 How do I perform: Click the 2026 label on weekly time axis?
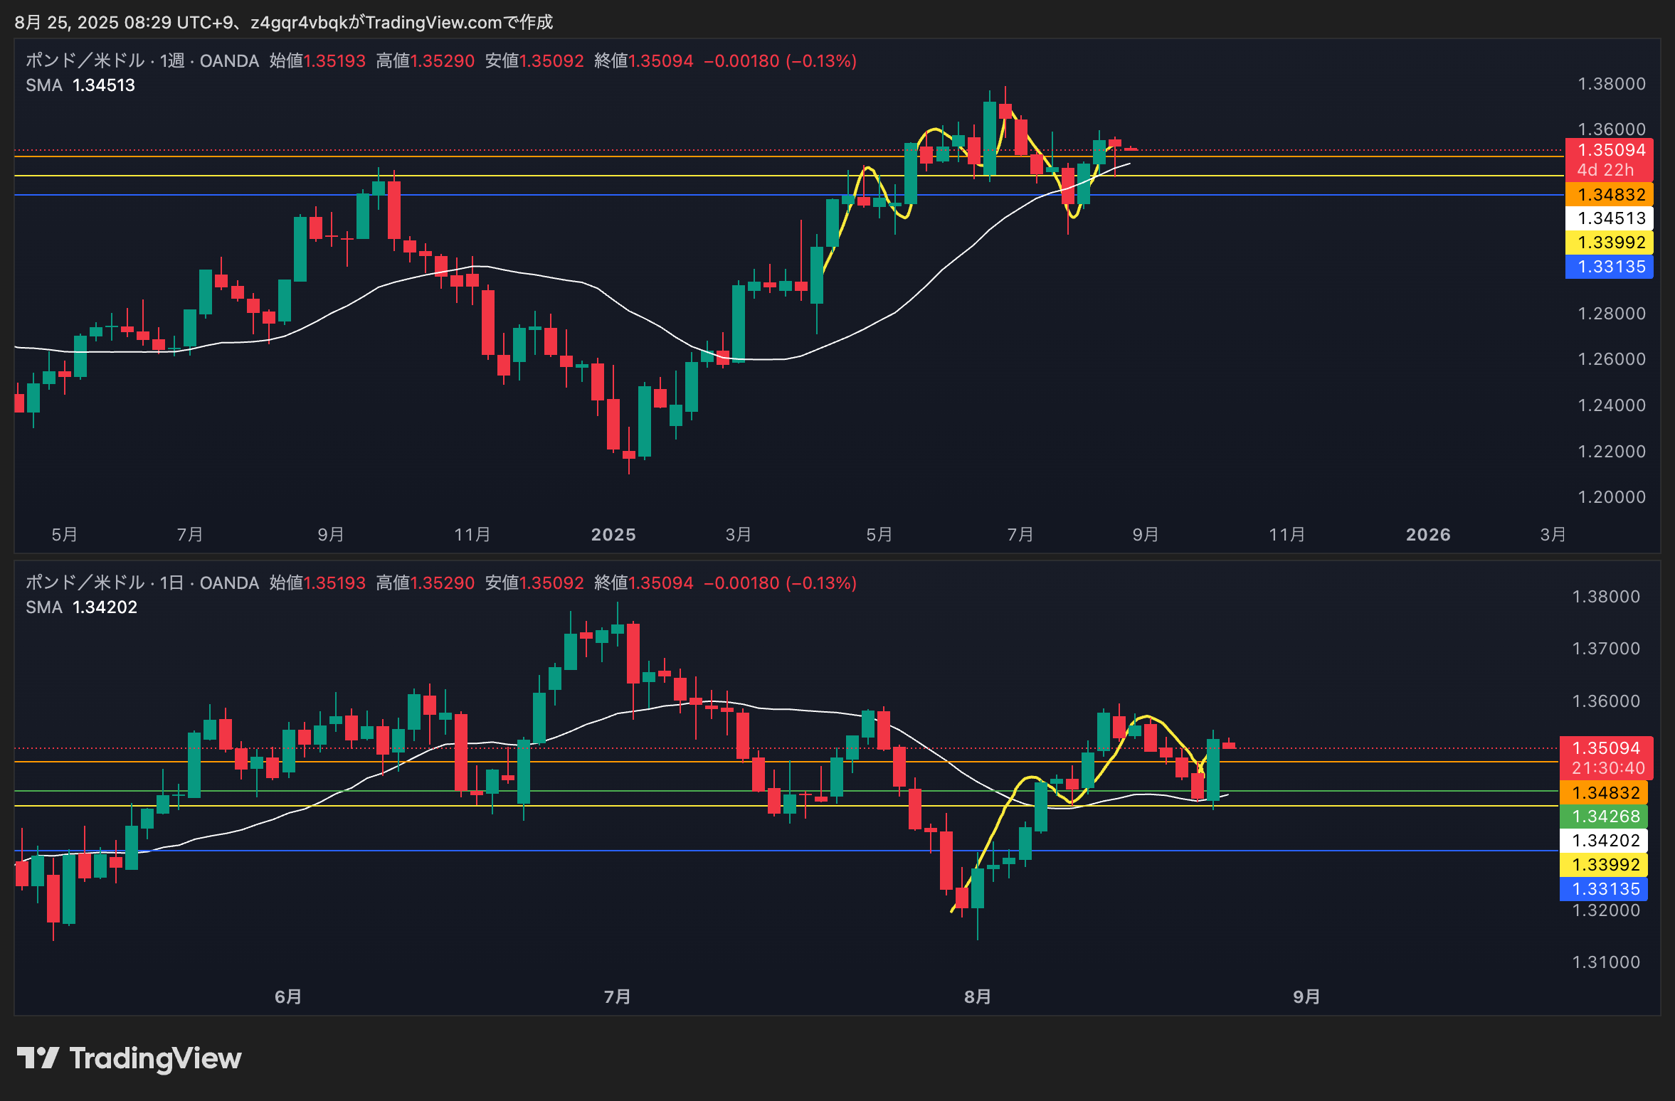point(1428,535)
